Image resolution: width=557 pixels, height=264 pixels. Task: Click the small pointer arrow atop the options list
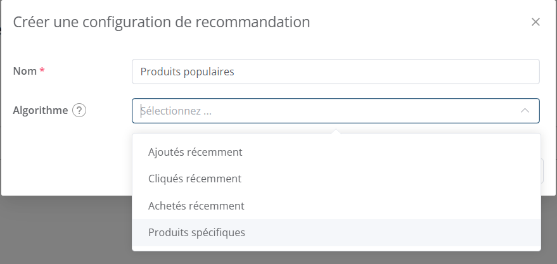(x=336, y=131)
